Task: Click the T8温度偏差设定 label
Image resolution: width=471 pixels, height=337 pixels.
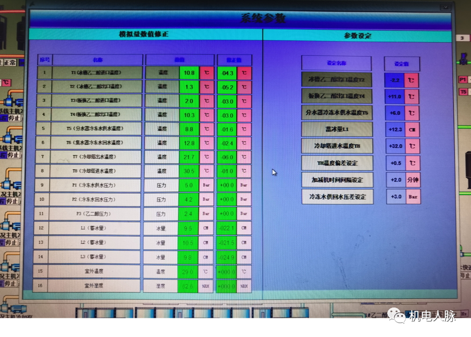Action: point(337,163)
